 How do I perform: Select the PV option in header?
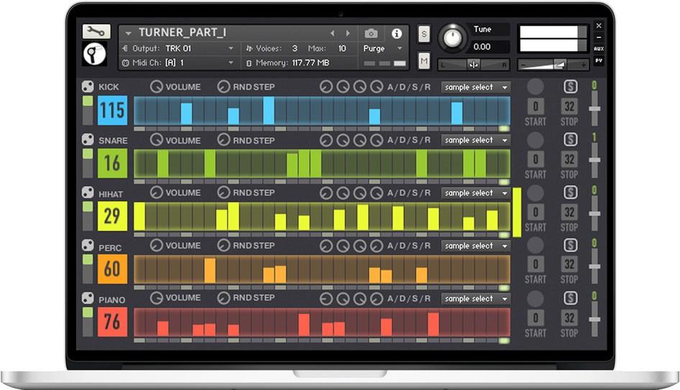coord(599,61)
